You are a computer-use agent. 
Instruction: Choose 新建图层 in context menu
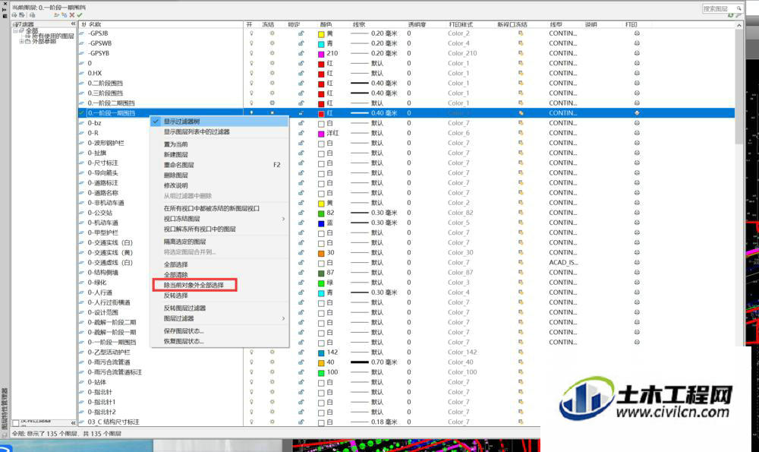[x=220, y=154]
